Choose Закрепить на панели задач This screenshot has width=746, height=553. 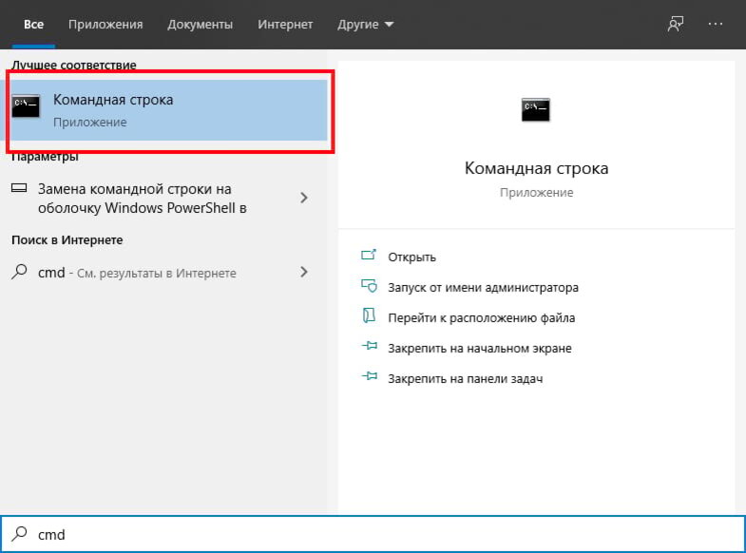tap(466, 379)
